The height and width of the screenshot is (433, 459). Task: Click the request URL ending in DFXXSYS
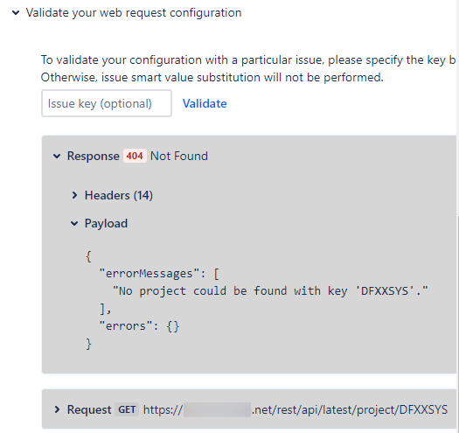pyautogui.click(x=296, y=409)
